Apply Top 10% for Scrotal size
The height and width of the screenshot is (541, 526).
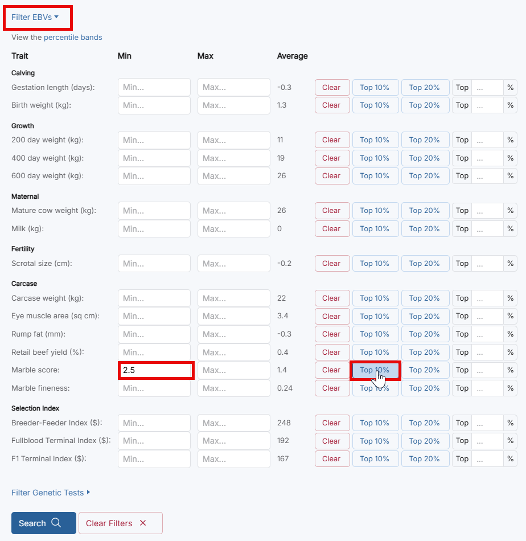(x=375, y=263)
